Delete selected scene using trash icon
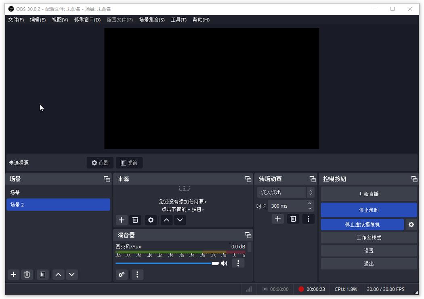 coord(27,274)
